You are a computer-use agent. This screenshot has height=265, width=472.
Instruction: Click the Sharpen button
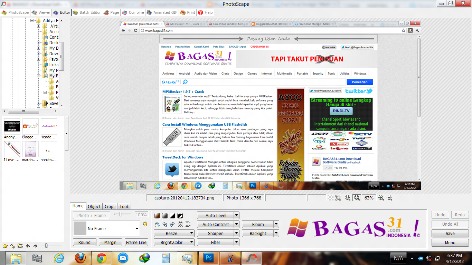coord(216,233)
